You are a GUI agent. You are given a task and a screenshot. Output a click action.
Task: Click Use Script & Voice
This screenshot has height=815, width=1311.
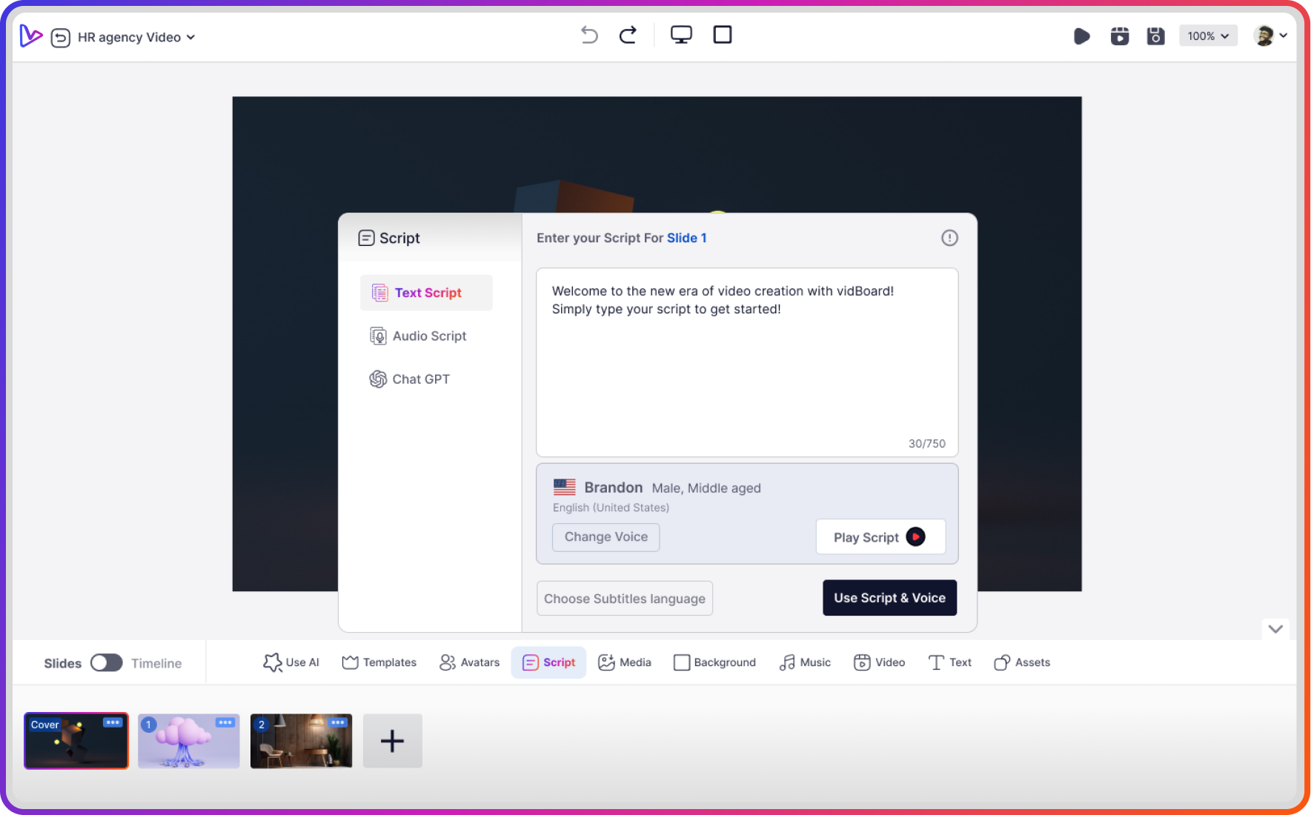[889, 597]
